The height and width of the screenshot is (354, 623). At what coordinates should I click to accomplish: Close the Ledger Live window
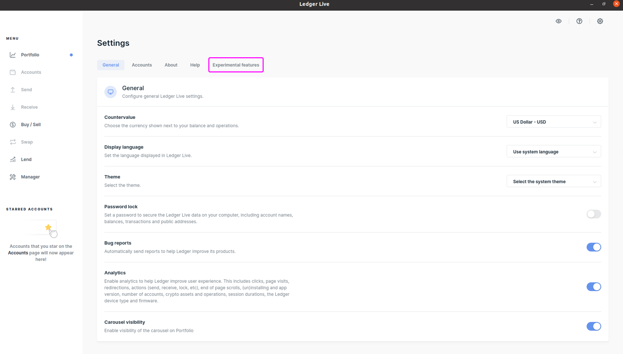pos(616,4)
